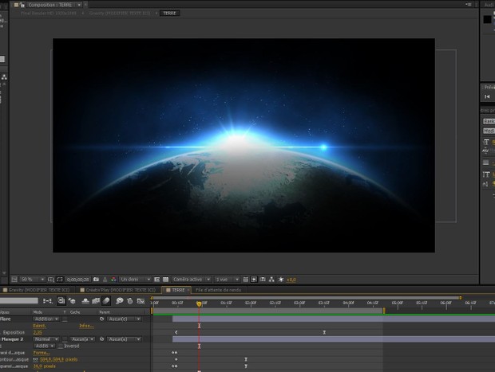The width and height of the screenshot is (495, 372).
Task: Click the parent pick whip for Flare
Action: [101, 319]
